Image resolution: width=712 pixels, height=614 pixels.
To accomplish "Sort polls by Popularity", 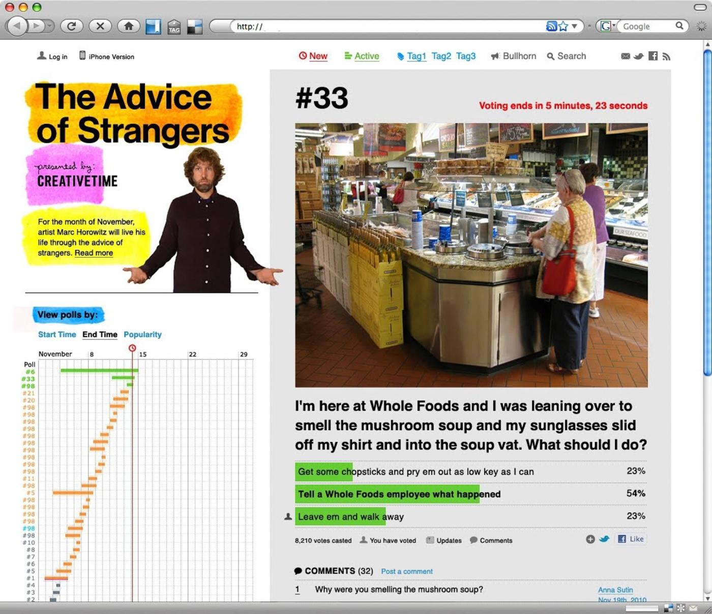I will click(x=142, y=334).
